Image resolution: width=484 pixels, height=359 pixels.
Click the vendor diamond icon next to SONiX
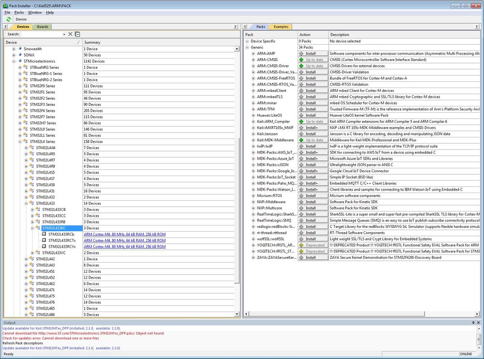tap(20, 55)
